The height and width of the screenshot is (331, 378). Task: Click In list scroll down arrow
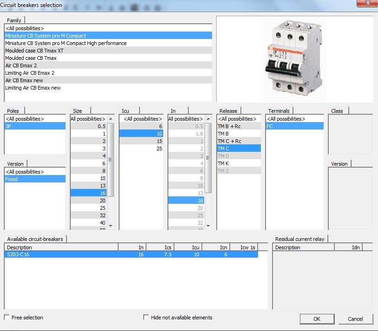pyautogui.click(x=208, y=226)
